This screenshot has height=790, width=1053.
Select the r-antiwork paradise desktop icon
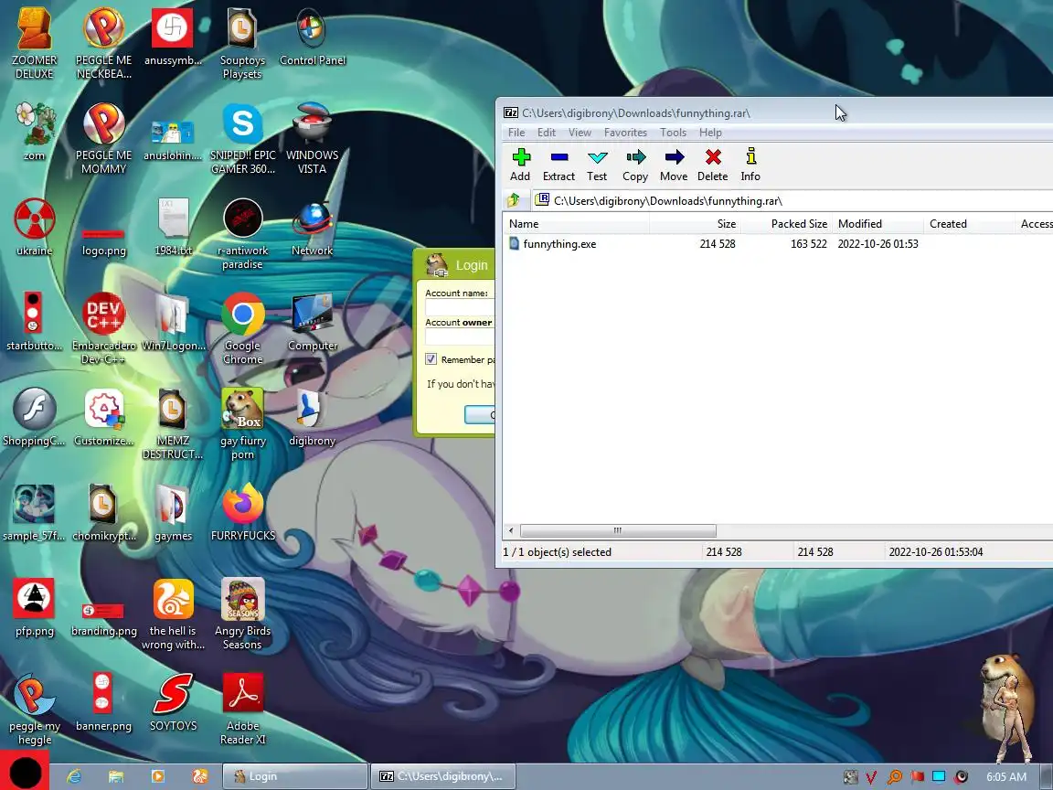(242, 234)
